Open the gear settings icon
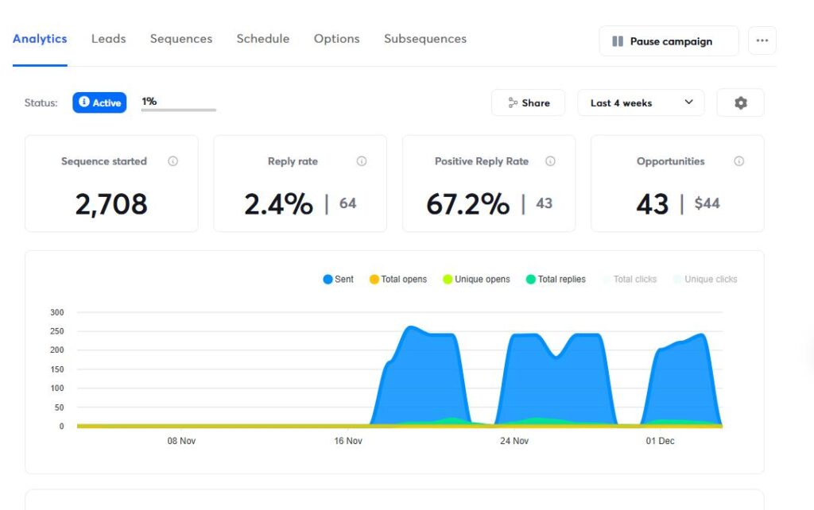The width and height of the screenshot is (814, 510). [740, 103]
